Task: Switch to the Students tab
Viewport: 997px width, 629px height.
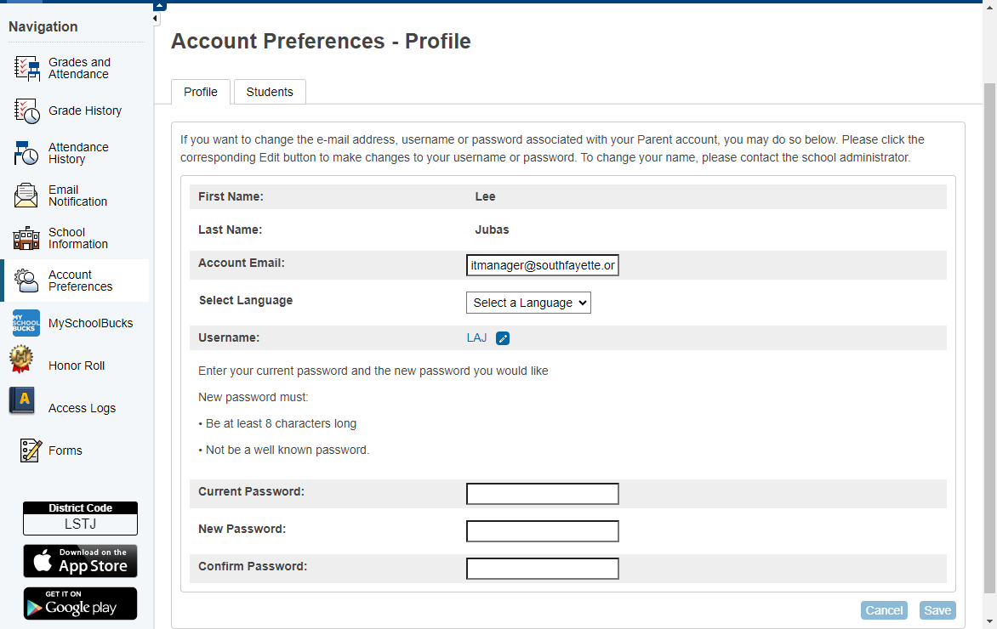Action: coord(270,92)
